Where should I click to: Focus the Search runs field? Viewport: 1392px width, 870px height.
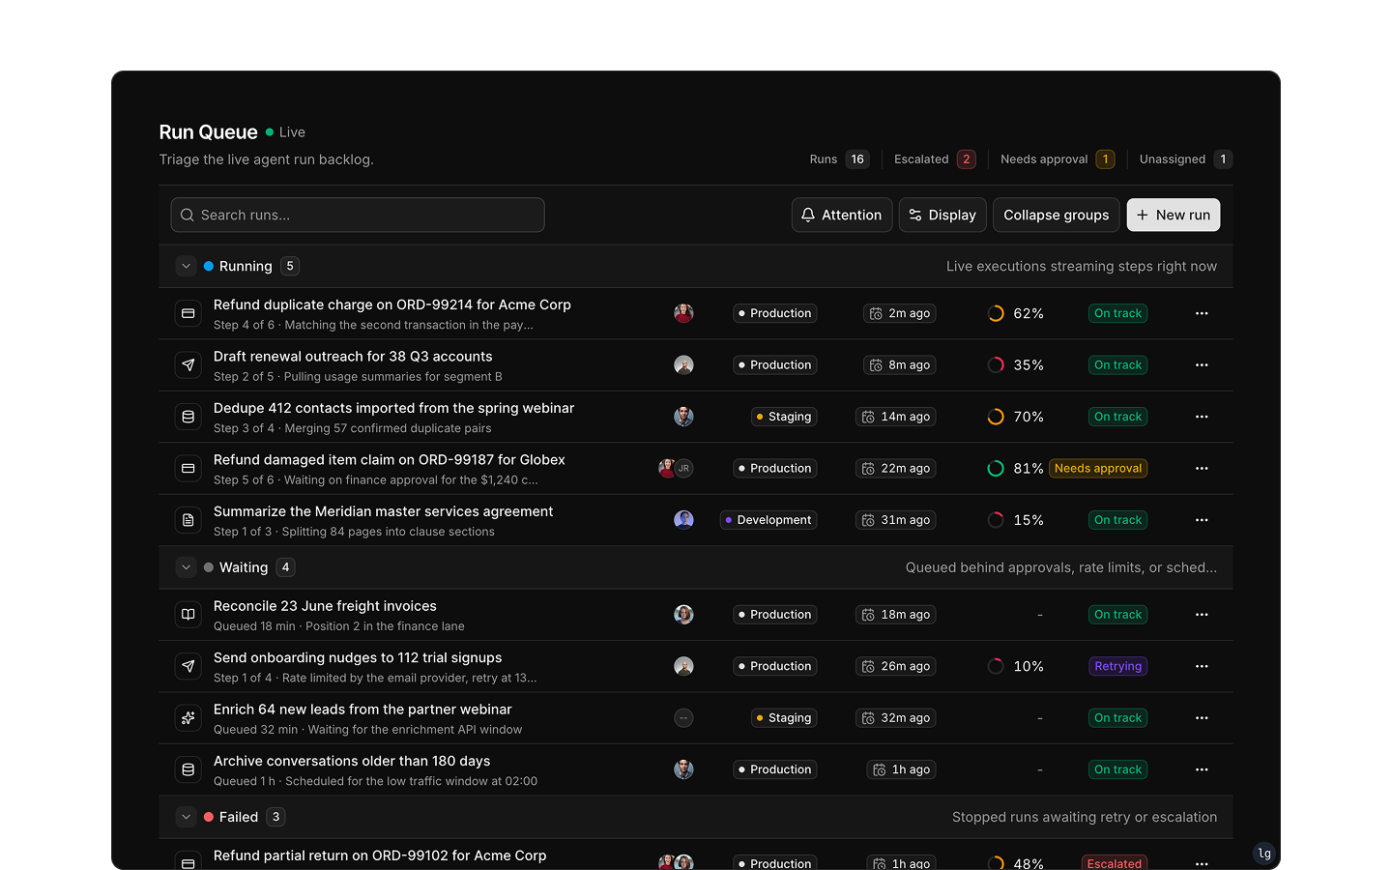[x=358, y=215]
